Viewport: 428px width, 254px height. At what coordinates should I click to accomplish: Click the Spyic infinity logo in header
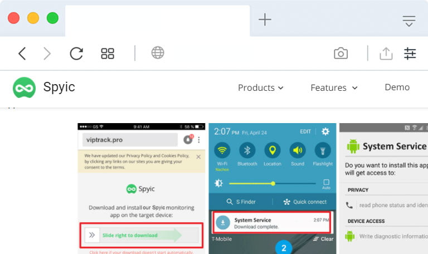(x=25, y=87)
